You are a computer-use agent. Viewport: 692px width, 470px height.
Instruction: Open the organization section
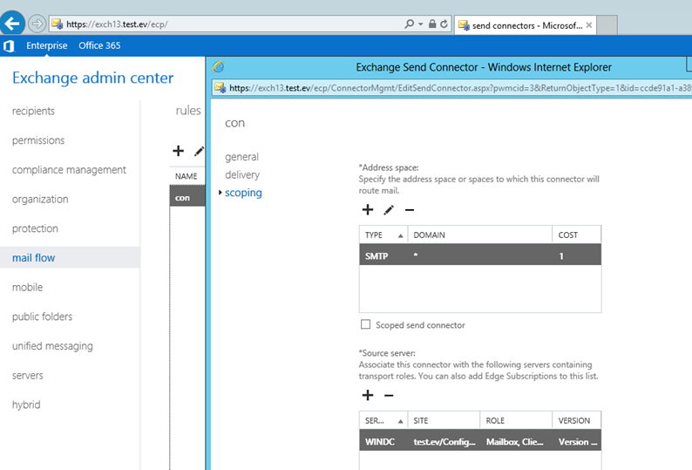coord(40,199)
